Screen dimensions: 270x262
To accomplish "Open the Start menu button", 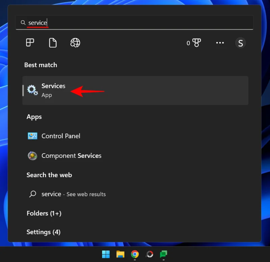I will (x=106, y=254).
